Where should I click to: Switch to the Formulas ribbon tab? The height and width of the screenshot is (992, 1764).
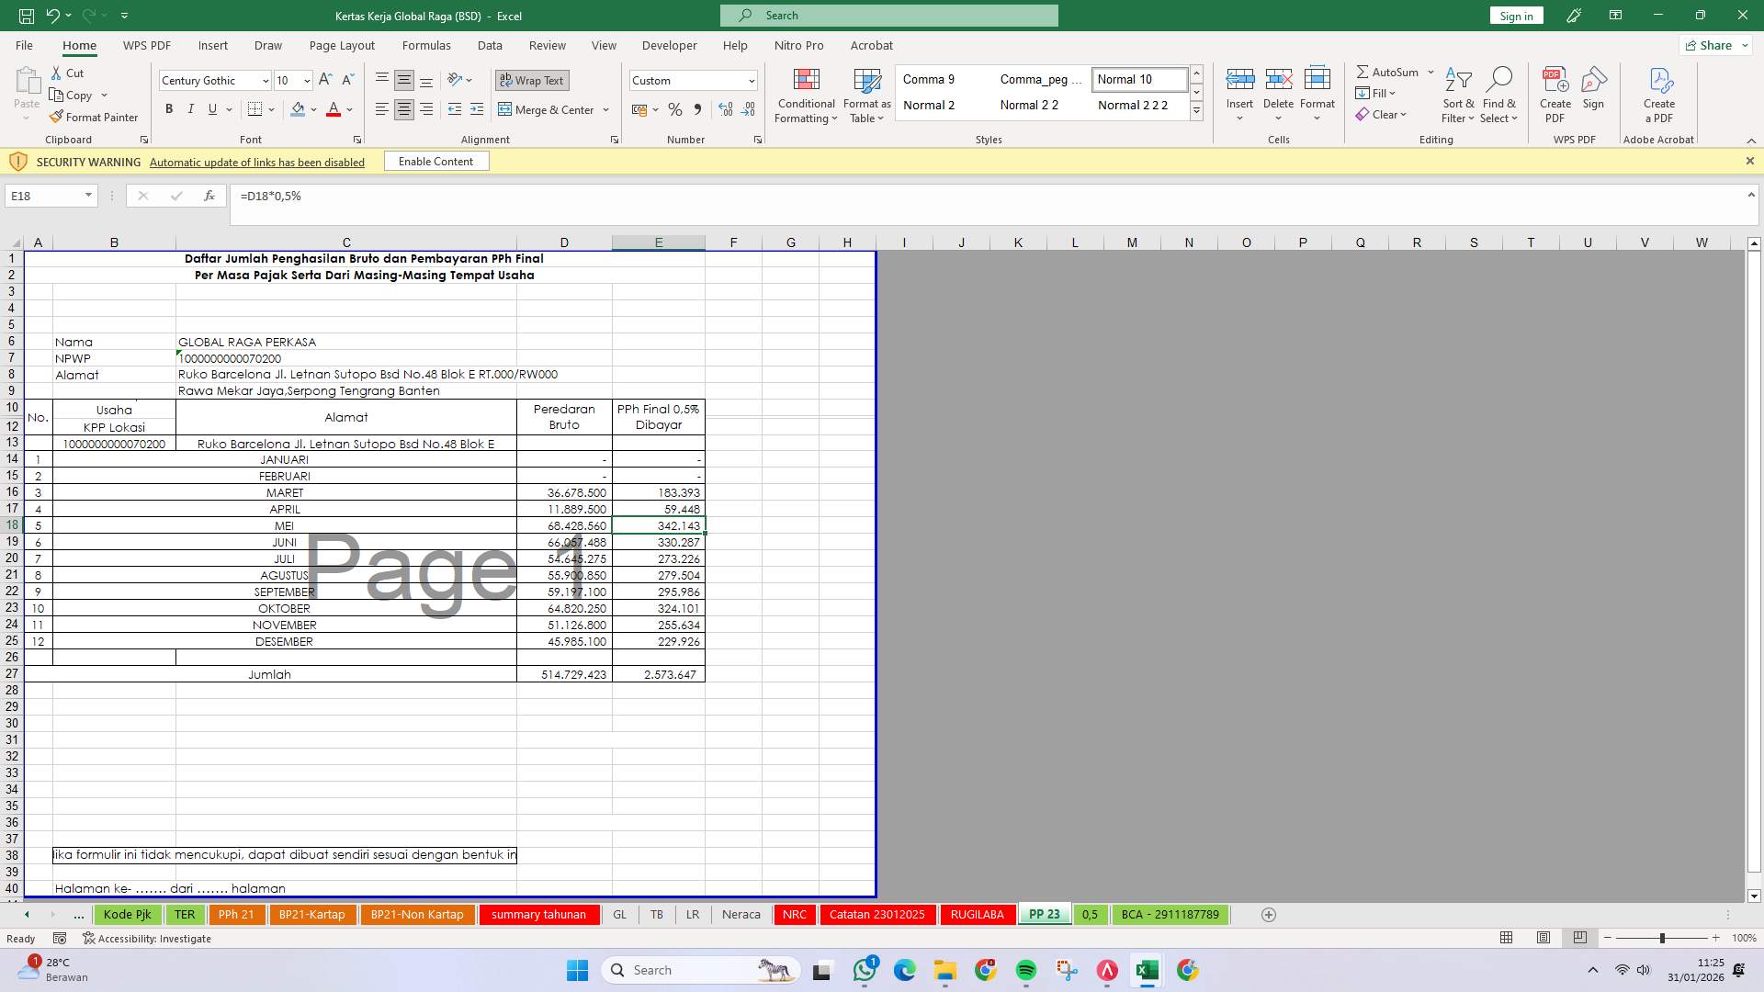point(426,45)
